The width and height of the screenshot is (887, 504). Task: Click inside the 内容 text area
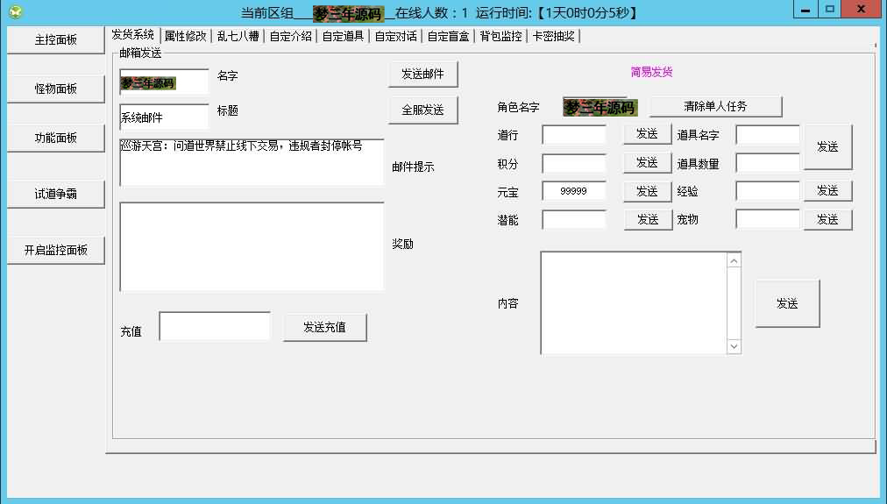pyautogui.click(x=634, y=303)
